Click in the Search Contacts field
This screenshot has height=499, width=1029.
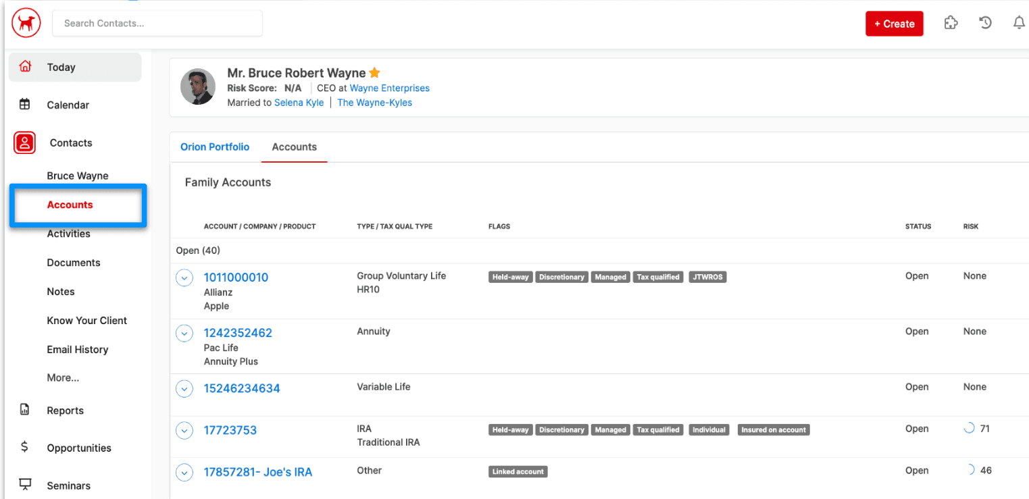pos(157,23)
